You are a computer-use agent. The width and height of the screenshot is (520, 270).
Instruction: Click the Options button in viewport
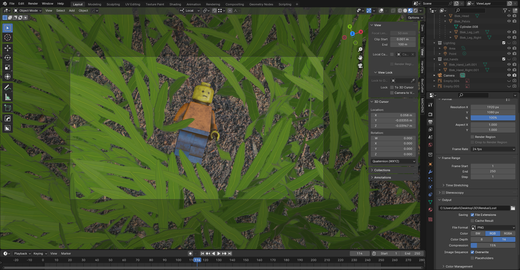coord(415,18)
